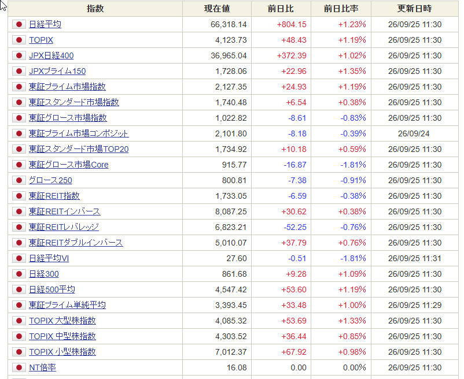Image resolution: width=464 pixels, height=379 pixels.
Task: Open TOPIX 小型株指数 link
Action: [62, 352]
